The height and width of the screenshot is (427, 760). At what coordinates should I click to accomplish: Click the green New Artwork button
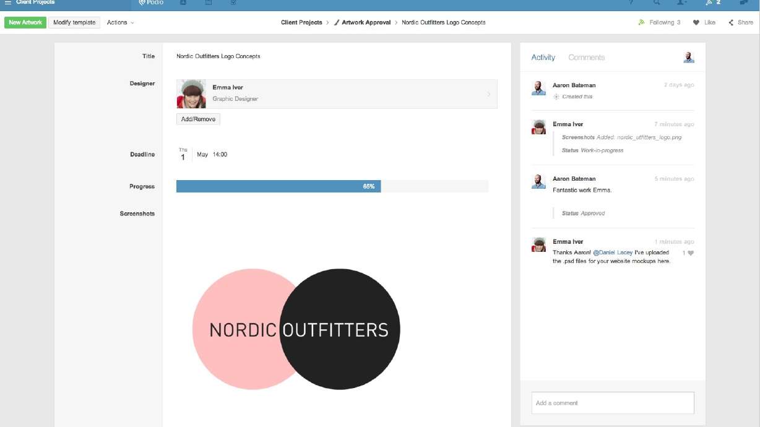[x=25, y=22]
